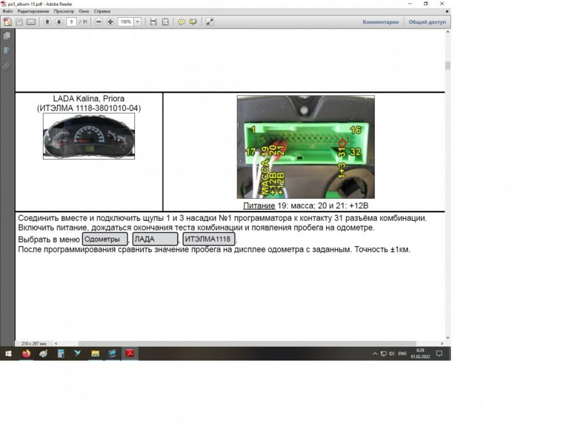Open the Справка menu

tap(102, 11)
